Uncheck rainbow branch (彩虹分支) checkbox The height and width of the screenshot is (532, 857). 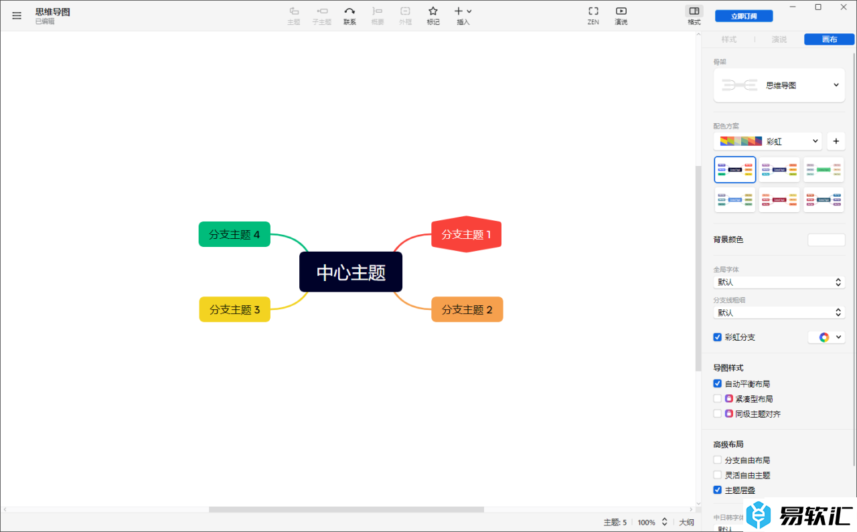tap(718, 337)
